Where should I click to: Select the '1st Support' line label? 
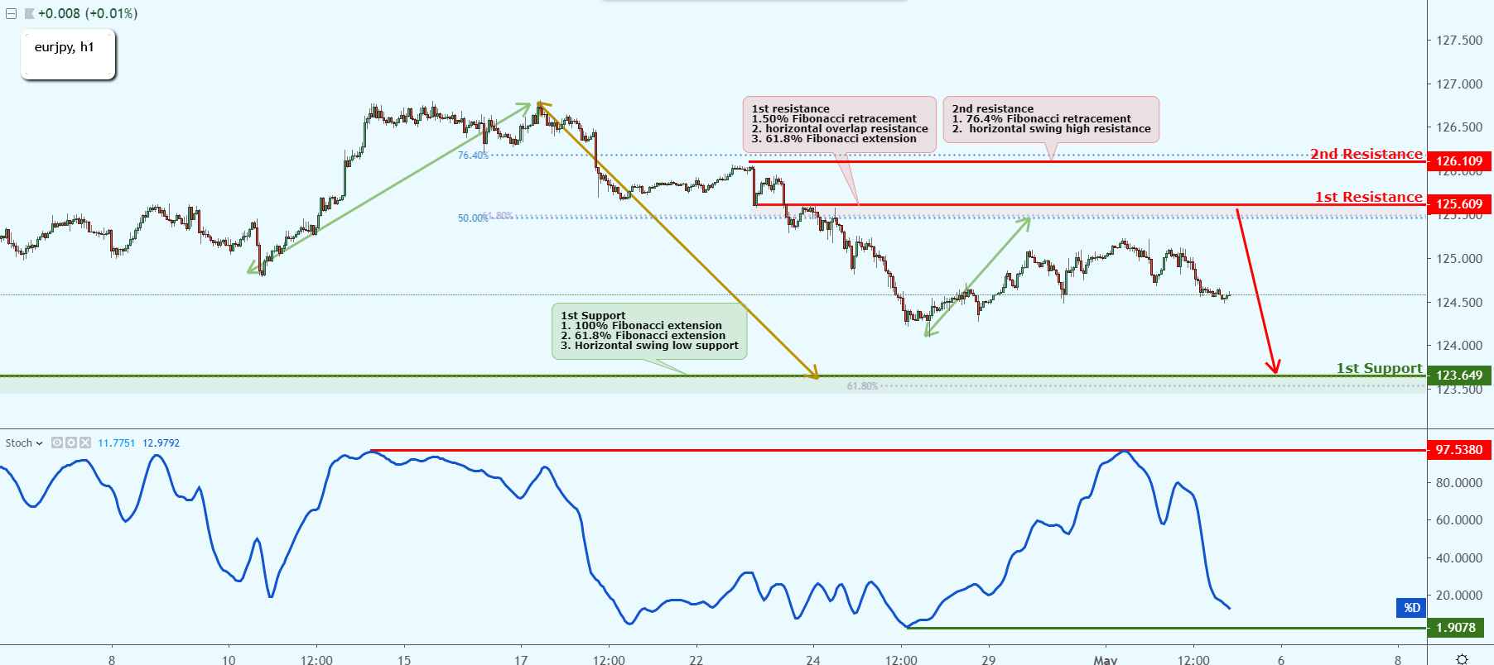1379,368
